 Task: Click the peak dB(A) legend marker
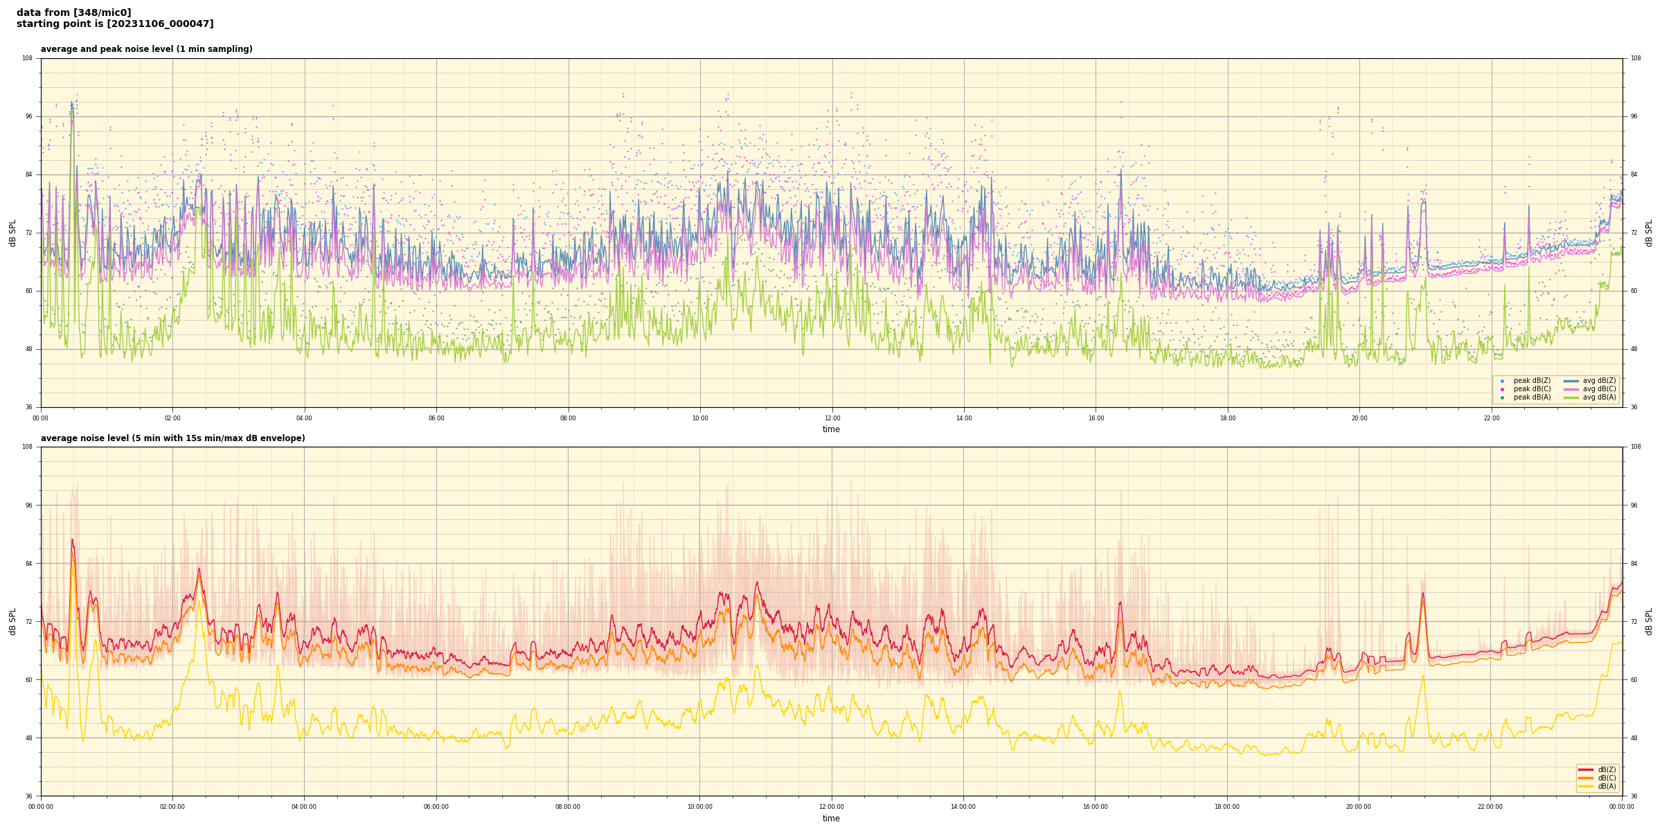click(1502, 397)
